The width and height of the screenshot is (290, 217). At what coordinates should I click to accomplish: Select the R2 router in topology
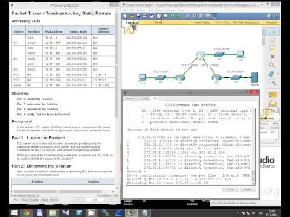[x=201, y=55]
